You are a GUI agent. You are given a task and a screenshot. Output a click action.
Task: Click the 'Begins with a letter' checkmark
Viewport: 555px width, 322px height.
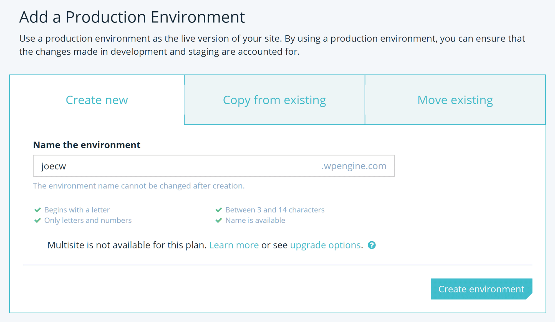[37, 210]
